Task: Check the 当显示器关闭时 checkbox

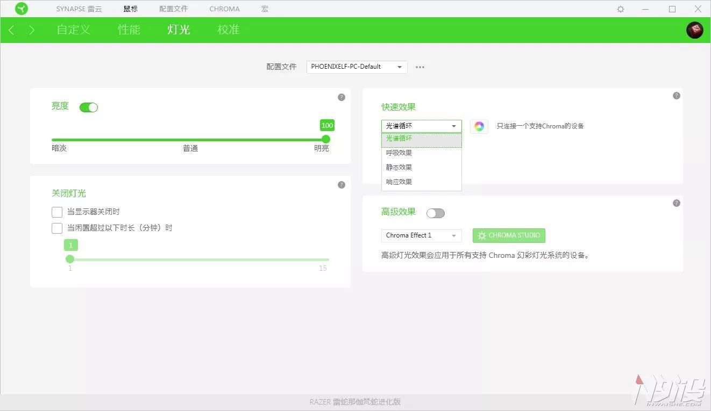Action: pos(57,212)
